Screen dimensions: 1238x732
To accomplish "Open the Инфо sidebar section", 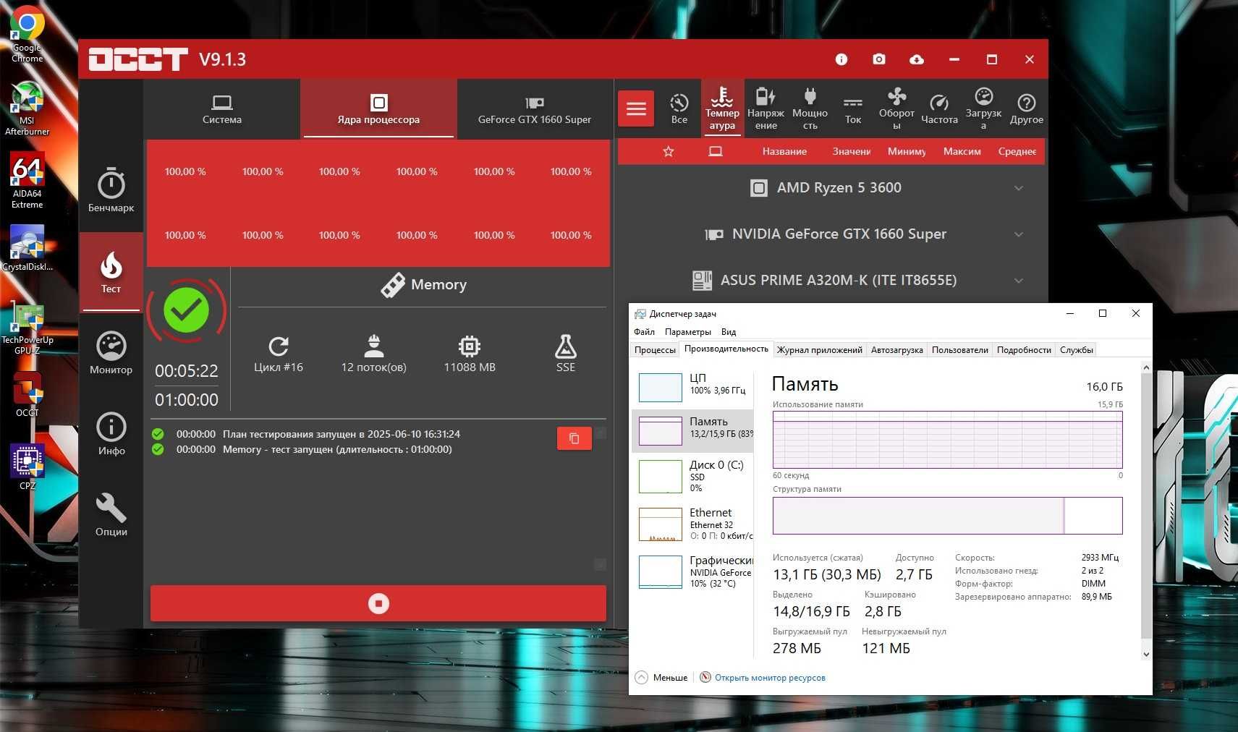I will click(111, 434).
